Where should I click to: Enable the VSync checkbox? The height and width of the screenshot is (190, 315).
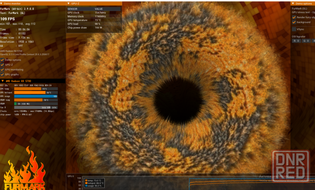tap(294, 29)
